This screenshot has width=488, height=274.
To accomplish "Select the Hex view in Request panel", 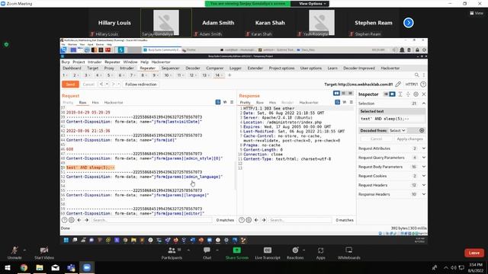I will (95, 102).
